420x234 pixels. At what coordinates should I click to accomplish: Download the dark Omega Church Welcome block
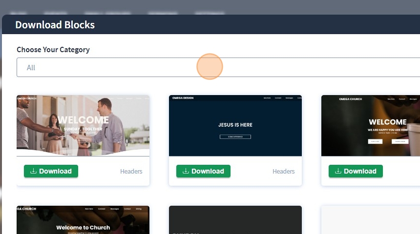click(x=356, y=171)
